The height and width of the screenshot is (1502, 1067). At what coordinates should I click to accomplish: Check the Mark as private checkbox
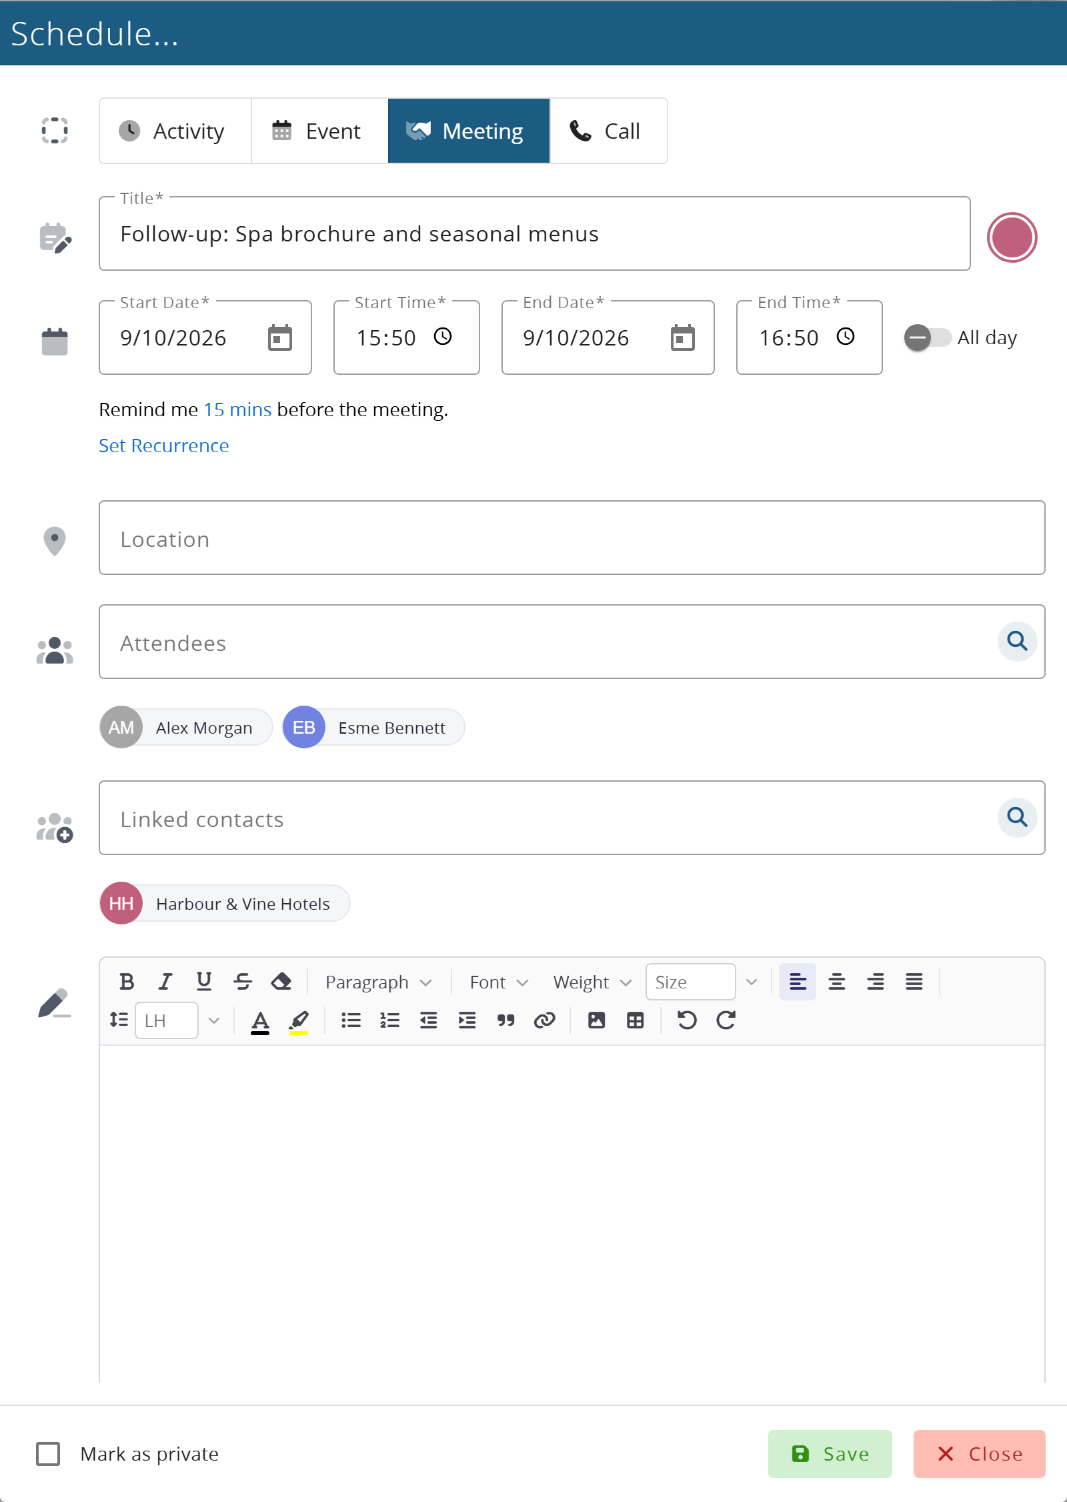click(x=48, y=1454)
